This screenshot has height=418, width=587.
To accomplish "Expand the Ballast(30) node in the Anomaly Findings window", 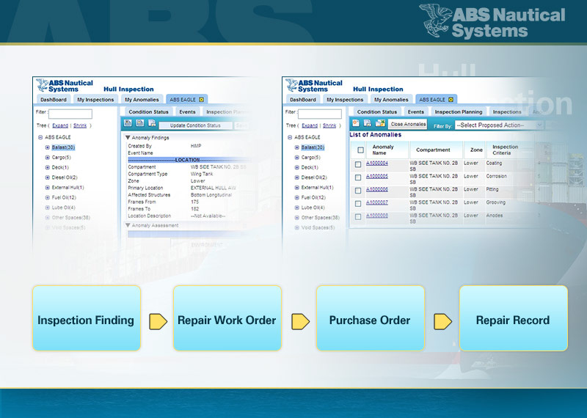I will pyautogui.click(x=47, y=147).
